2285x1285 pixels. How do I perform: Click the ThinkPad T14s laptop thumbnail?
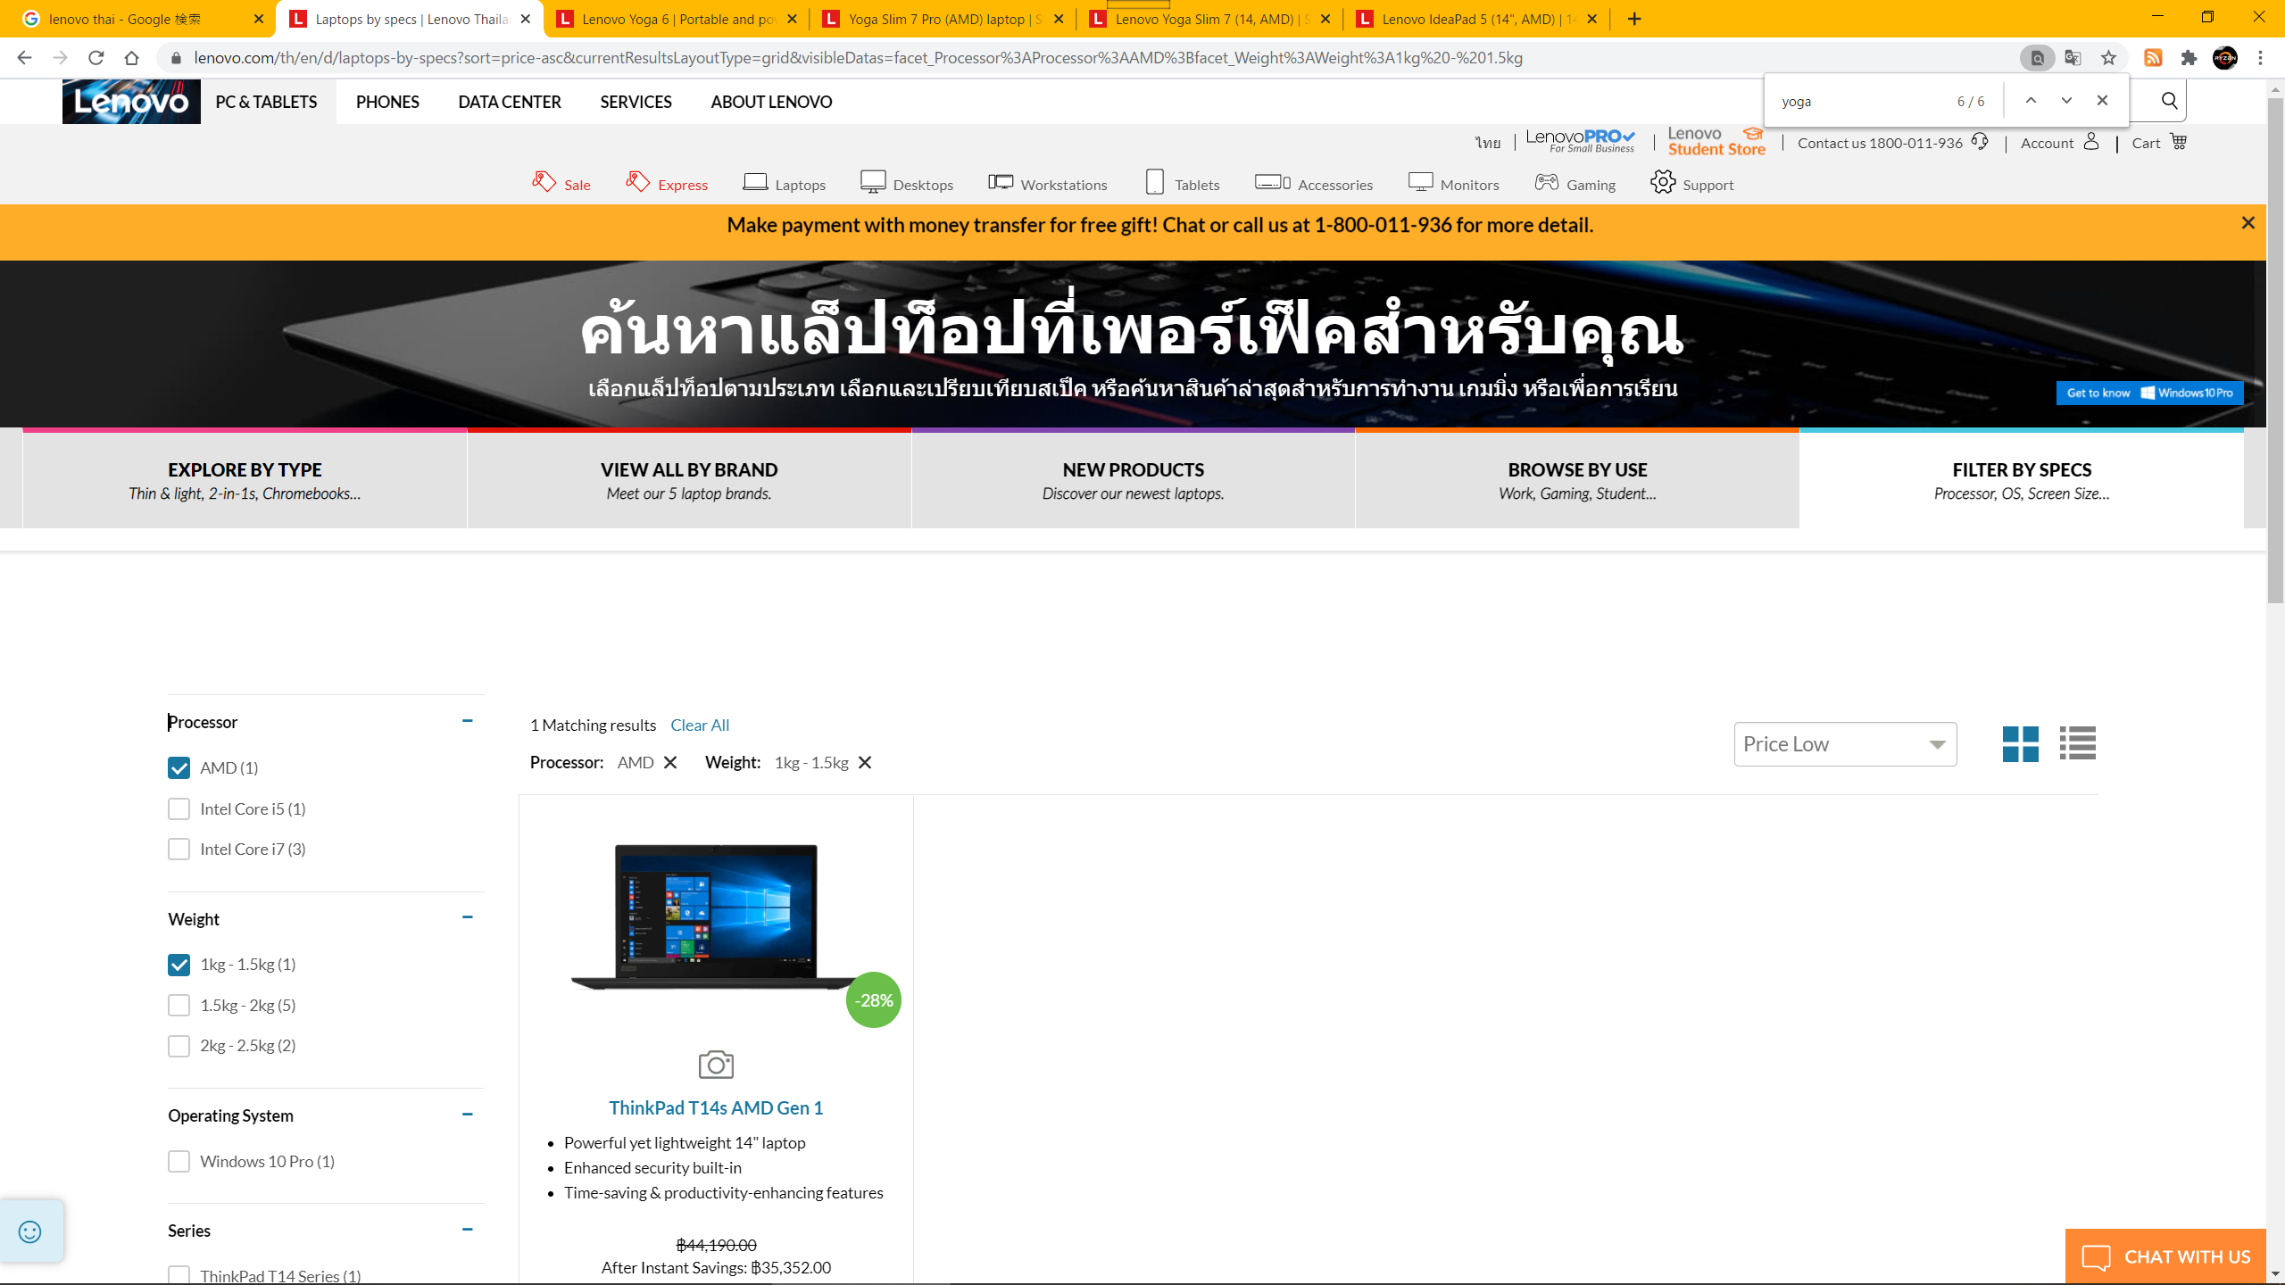[716, 917]
